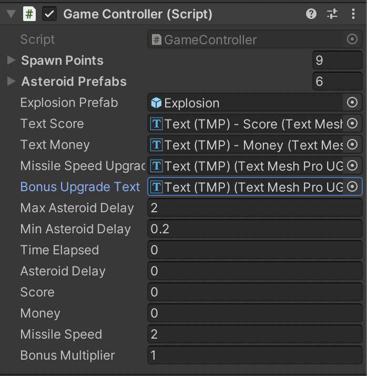Click the Min Asteroid Delay value field

tap(255, 229)
